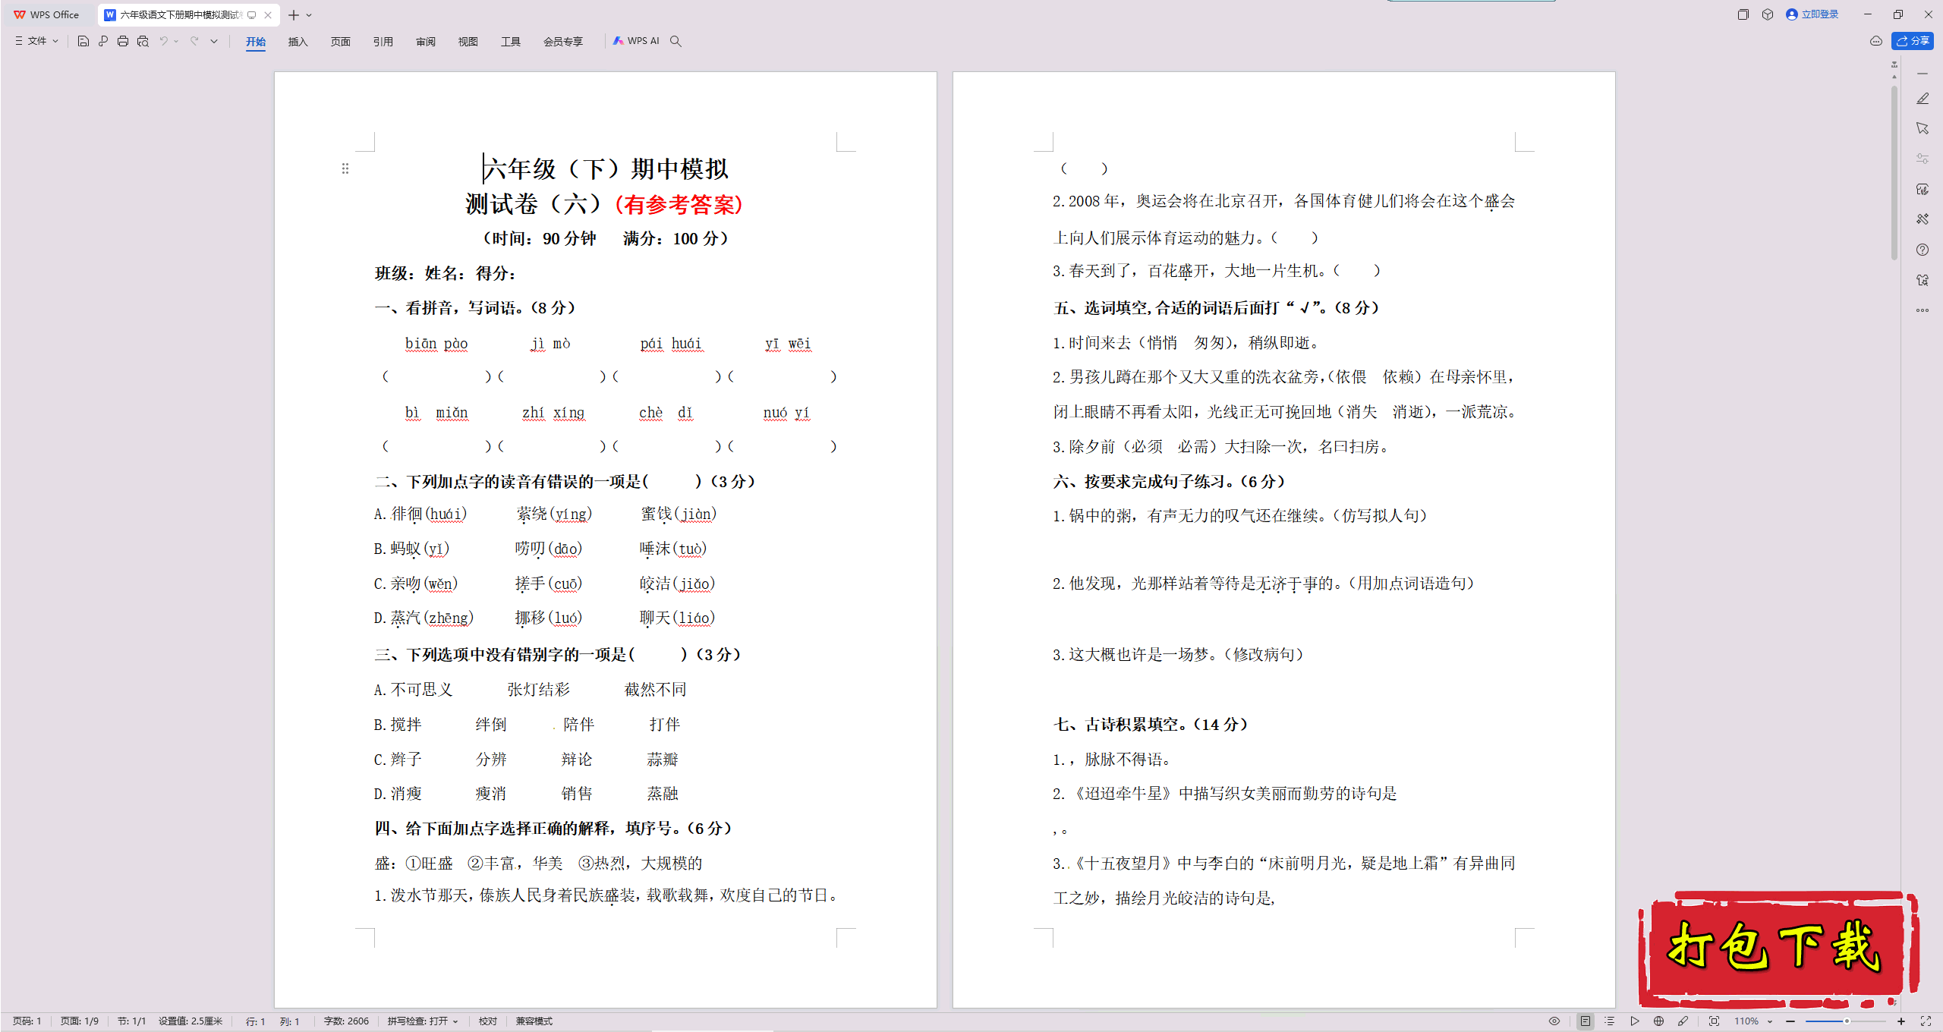The image size is (1943, 1032).
Task: Click the print icon
Action: (123, 41)
